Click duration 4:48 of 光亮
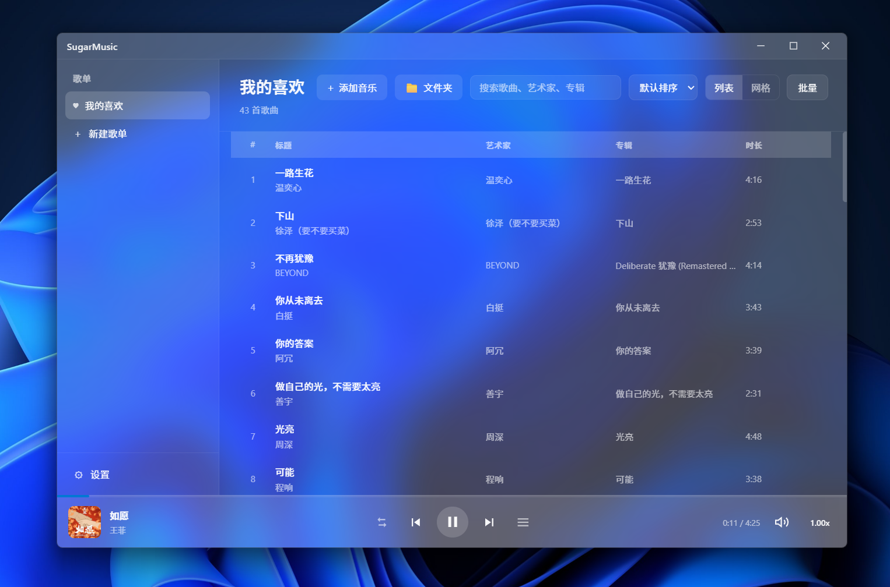The image size is (890, 587). tap(754, 436)
